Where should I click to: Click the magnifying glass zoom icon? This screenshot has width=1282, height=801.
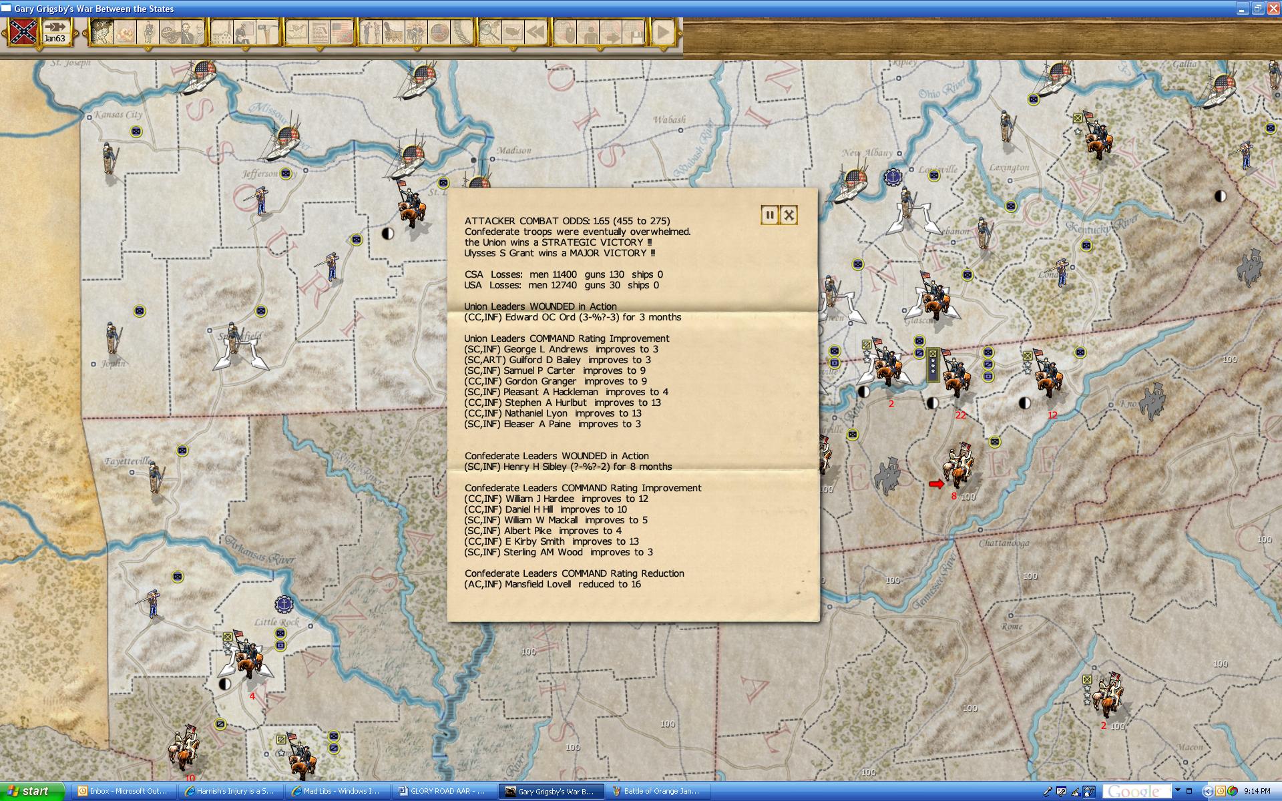pyautogui.click(x=490, y=31)
